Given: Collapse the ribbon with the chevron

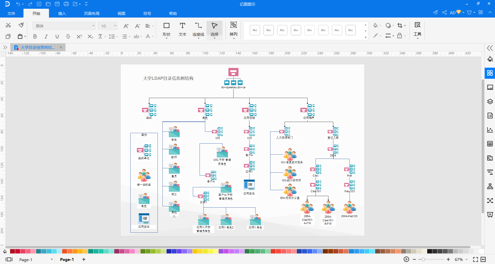Looking at the screenshot, I should point(490,12).
